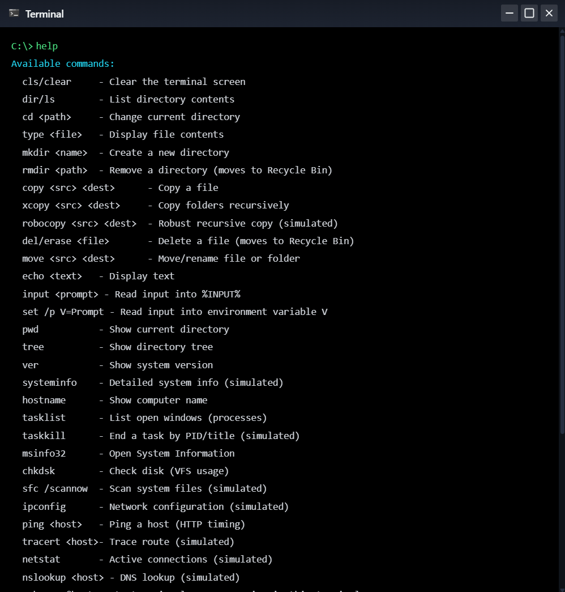Click the 'netstat' command entry
Image resolution: width=565 pixels, height=592 pixels.
click(x=41, y=559)
